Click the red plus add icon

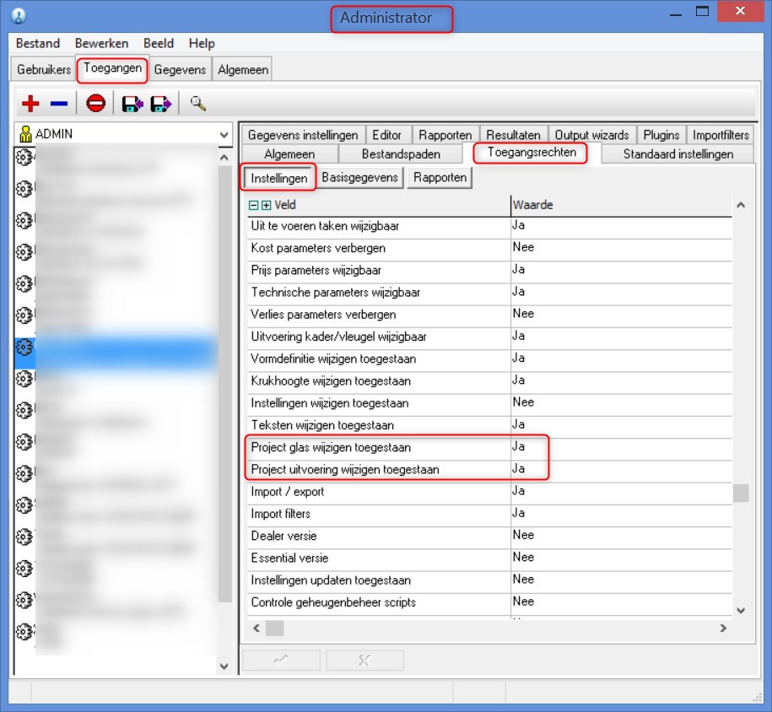click(30, 104)
